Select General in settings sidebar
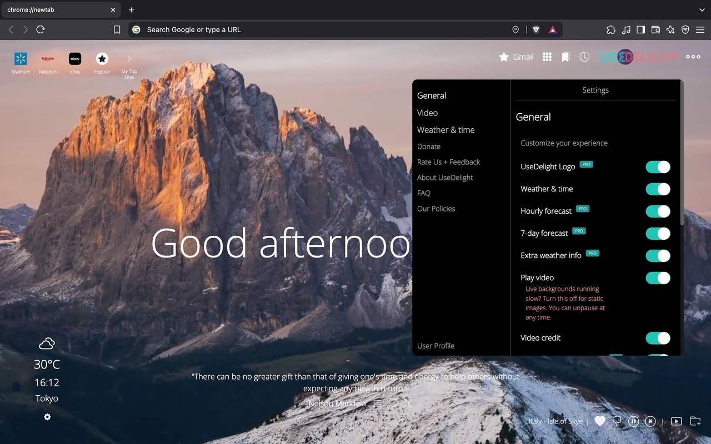 point(432,95)
